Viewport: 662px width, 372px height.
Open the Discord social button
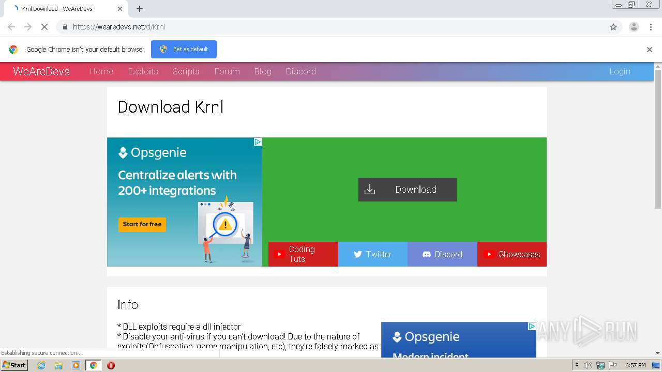442,254
